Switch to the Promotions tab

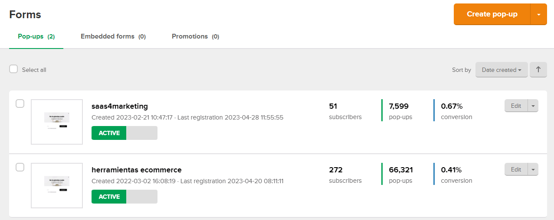195,36
